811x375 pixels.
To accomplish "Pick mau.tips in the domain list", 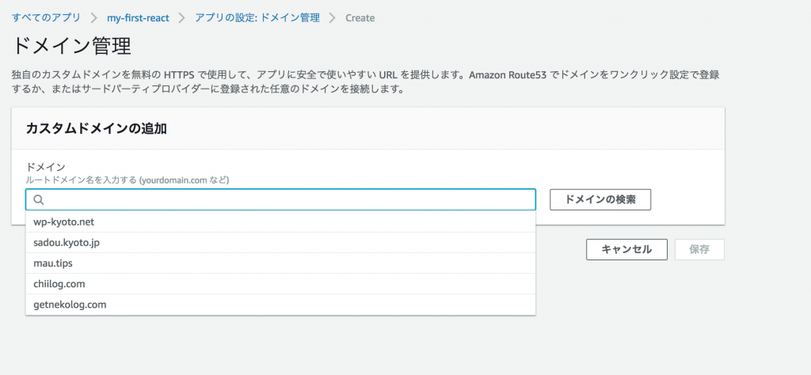I will tap(280, 263).
